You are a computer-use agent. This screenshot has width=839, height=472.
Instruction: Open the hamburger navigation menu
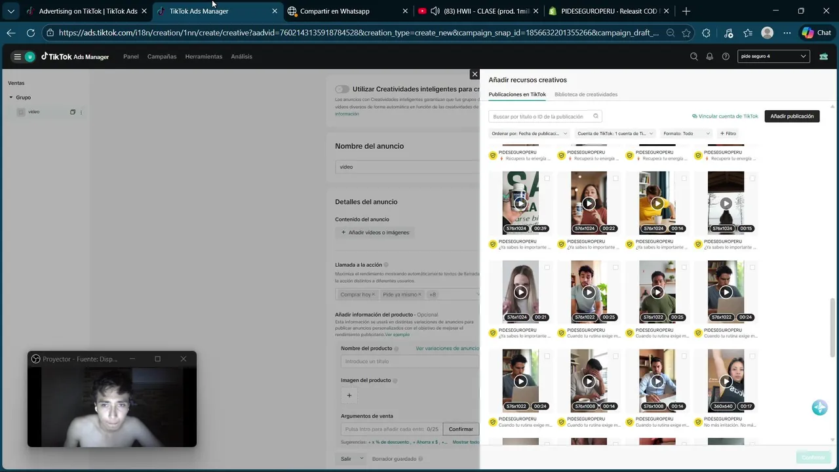18,56
